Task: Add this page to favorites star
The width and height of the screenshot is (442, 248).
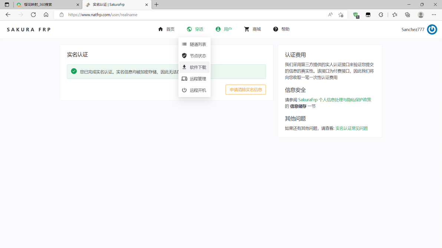Action: 341,15
